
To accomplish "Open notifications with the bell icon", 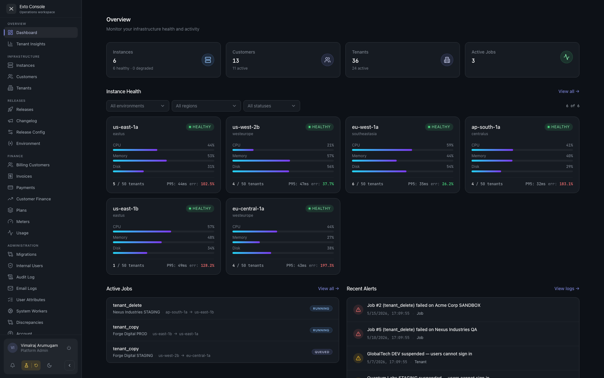I will tap(13, 365).
